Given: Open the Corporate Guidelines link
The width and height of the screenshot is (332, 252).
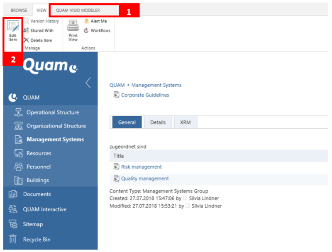Looking at the screenshot, I should [145, 95].
